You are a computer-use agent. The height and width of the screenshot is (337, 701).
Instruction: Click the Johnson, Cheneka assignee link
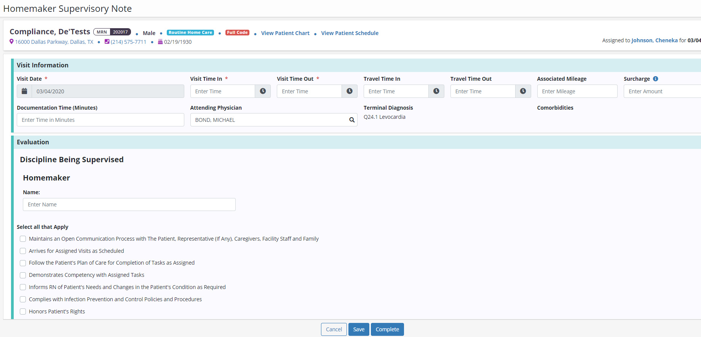pos(654,40)
